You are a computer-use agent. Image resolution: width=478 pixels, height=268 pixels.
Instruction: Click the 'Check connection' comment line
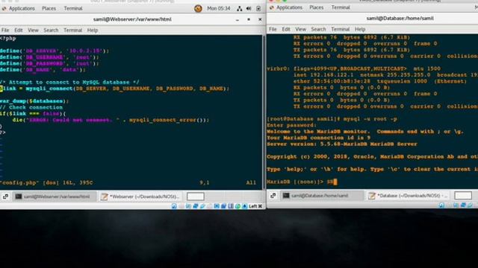tap(31, 107)
